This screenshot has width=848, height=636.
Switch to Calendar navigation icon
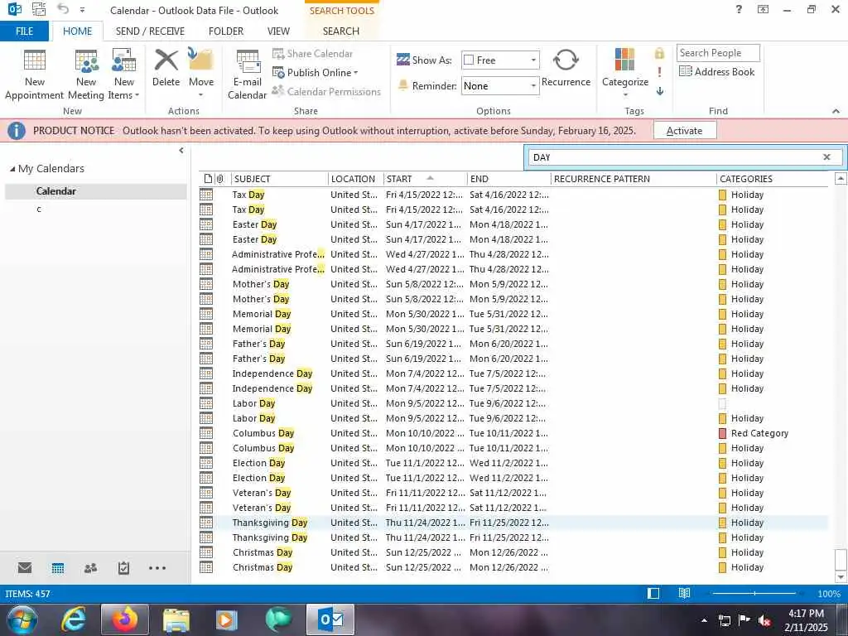tap(58, 568)
